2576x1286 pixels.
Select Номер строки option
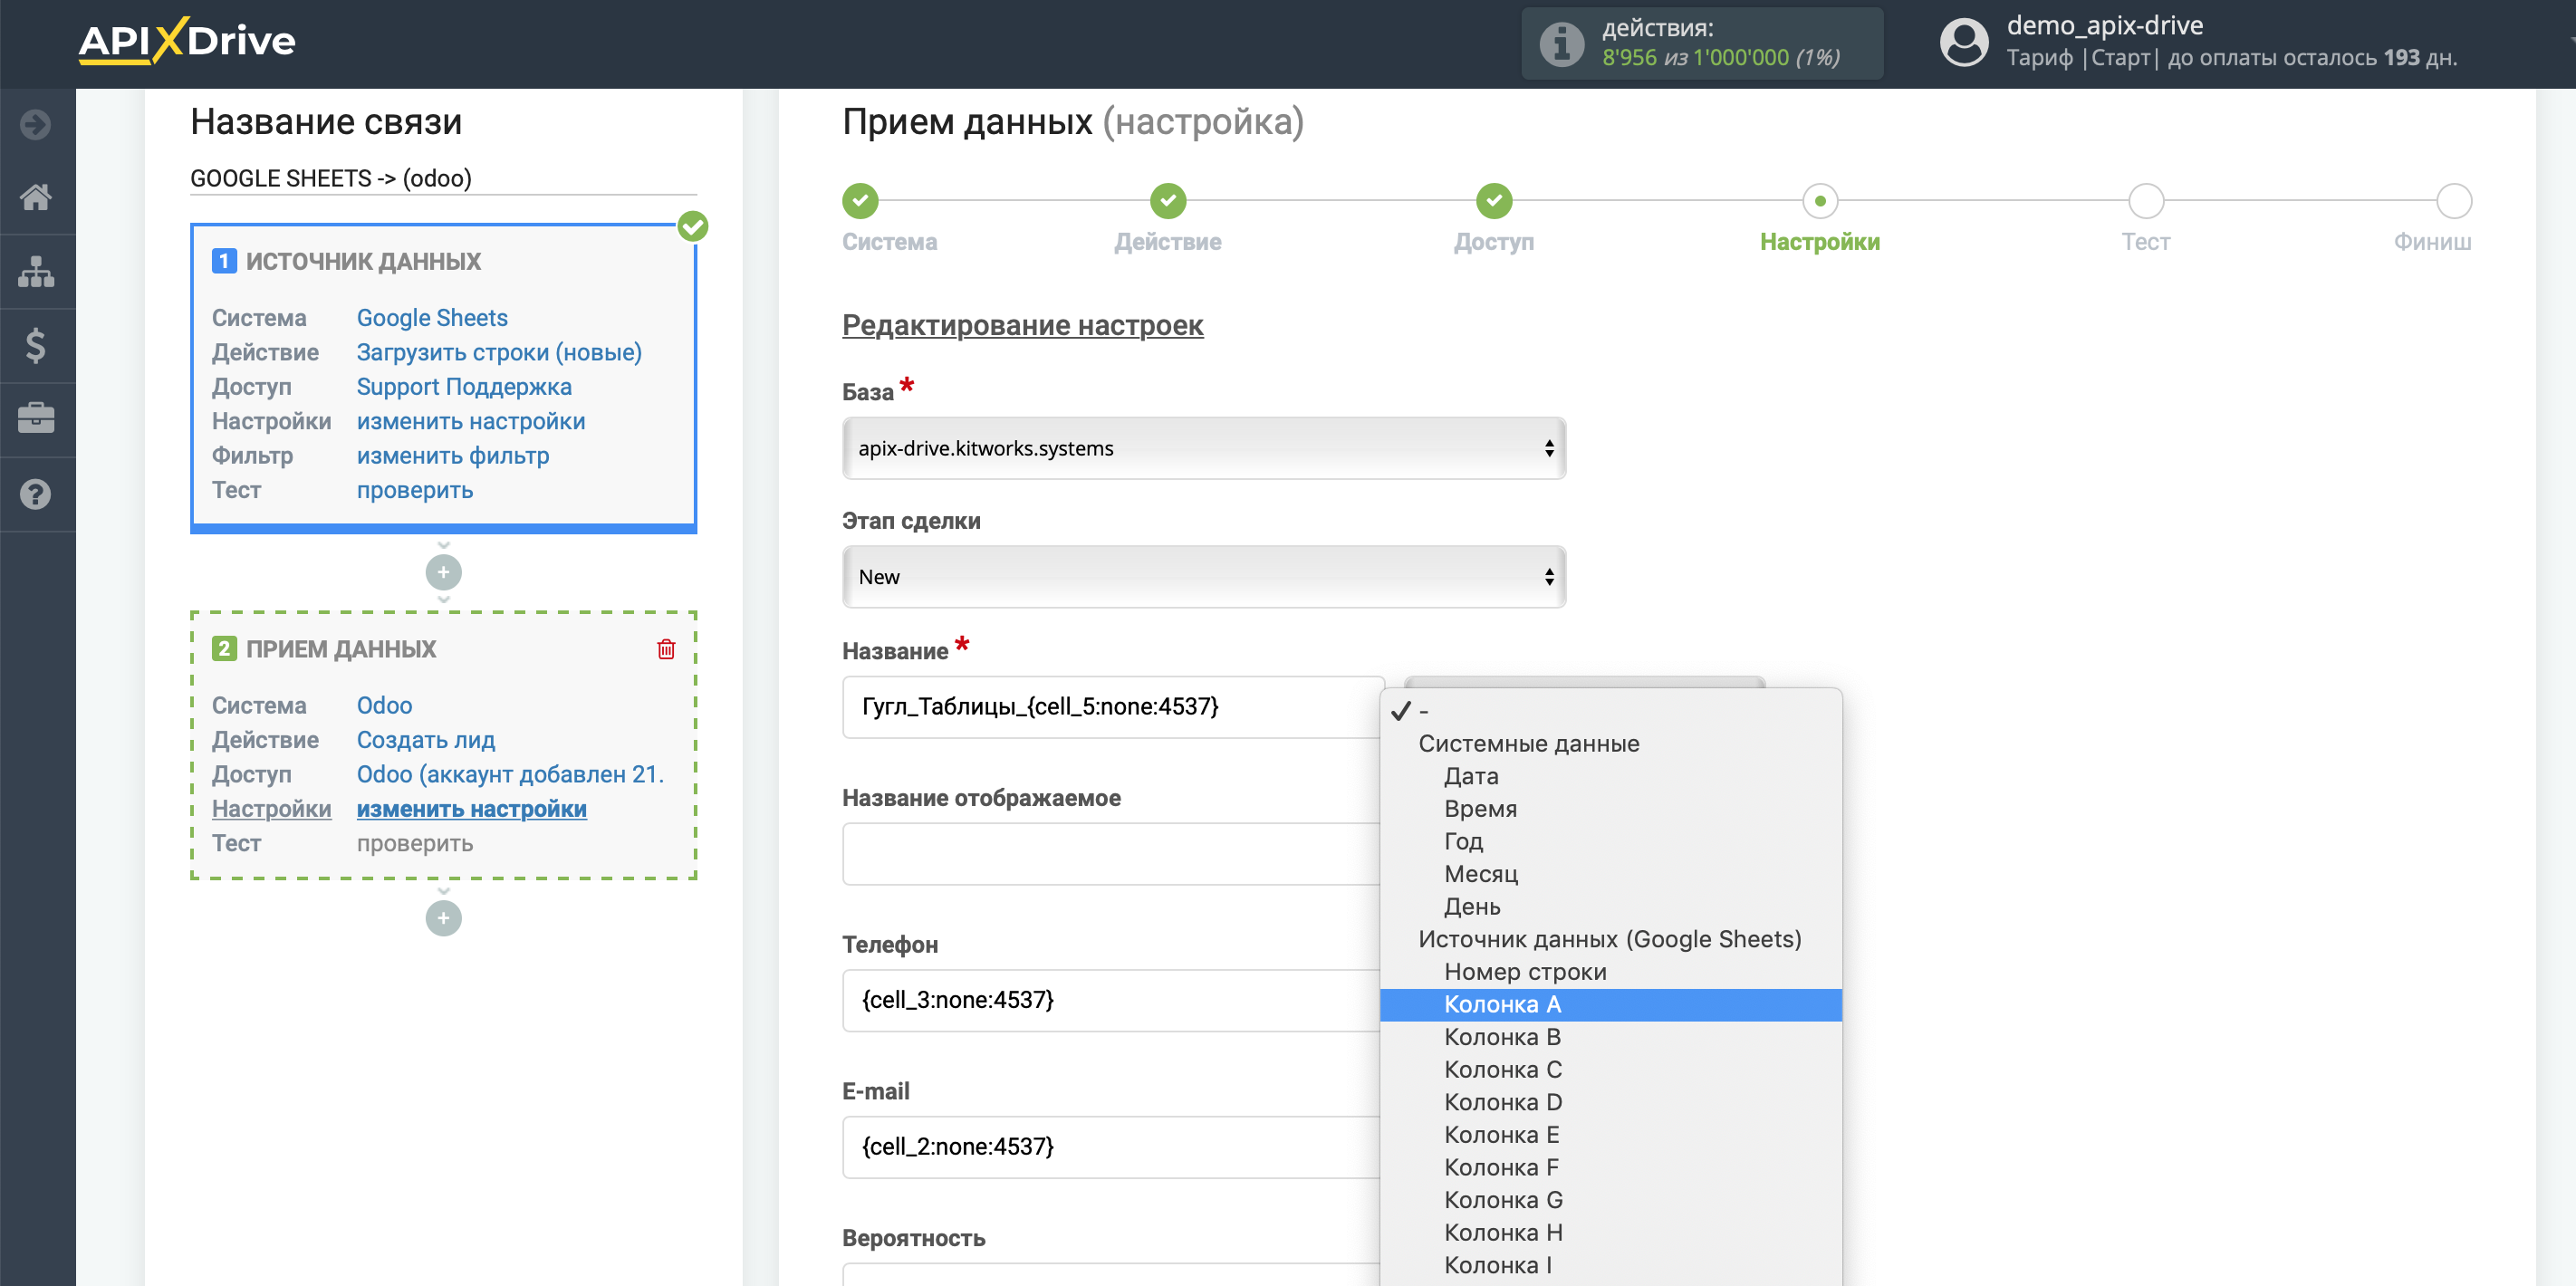1611,972
